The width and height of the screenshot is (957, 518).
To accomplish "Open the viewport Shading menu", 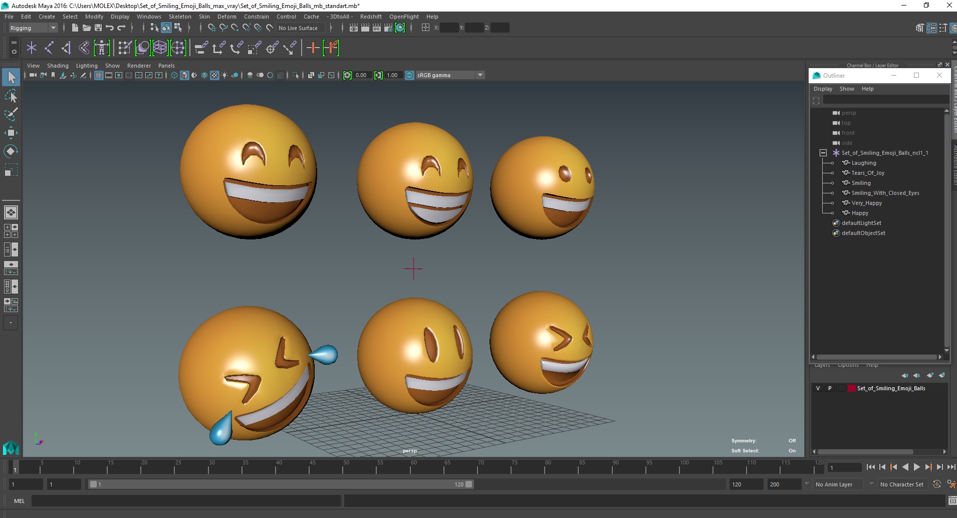I will tap(58, 66).
